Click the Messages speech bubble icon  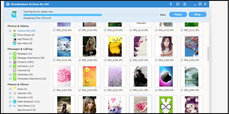coord(15,54)
